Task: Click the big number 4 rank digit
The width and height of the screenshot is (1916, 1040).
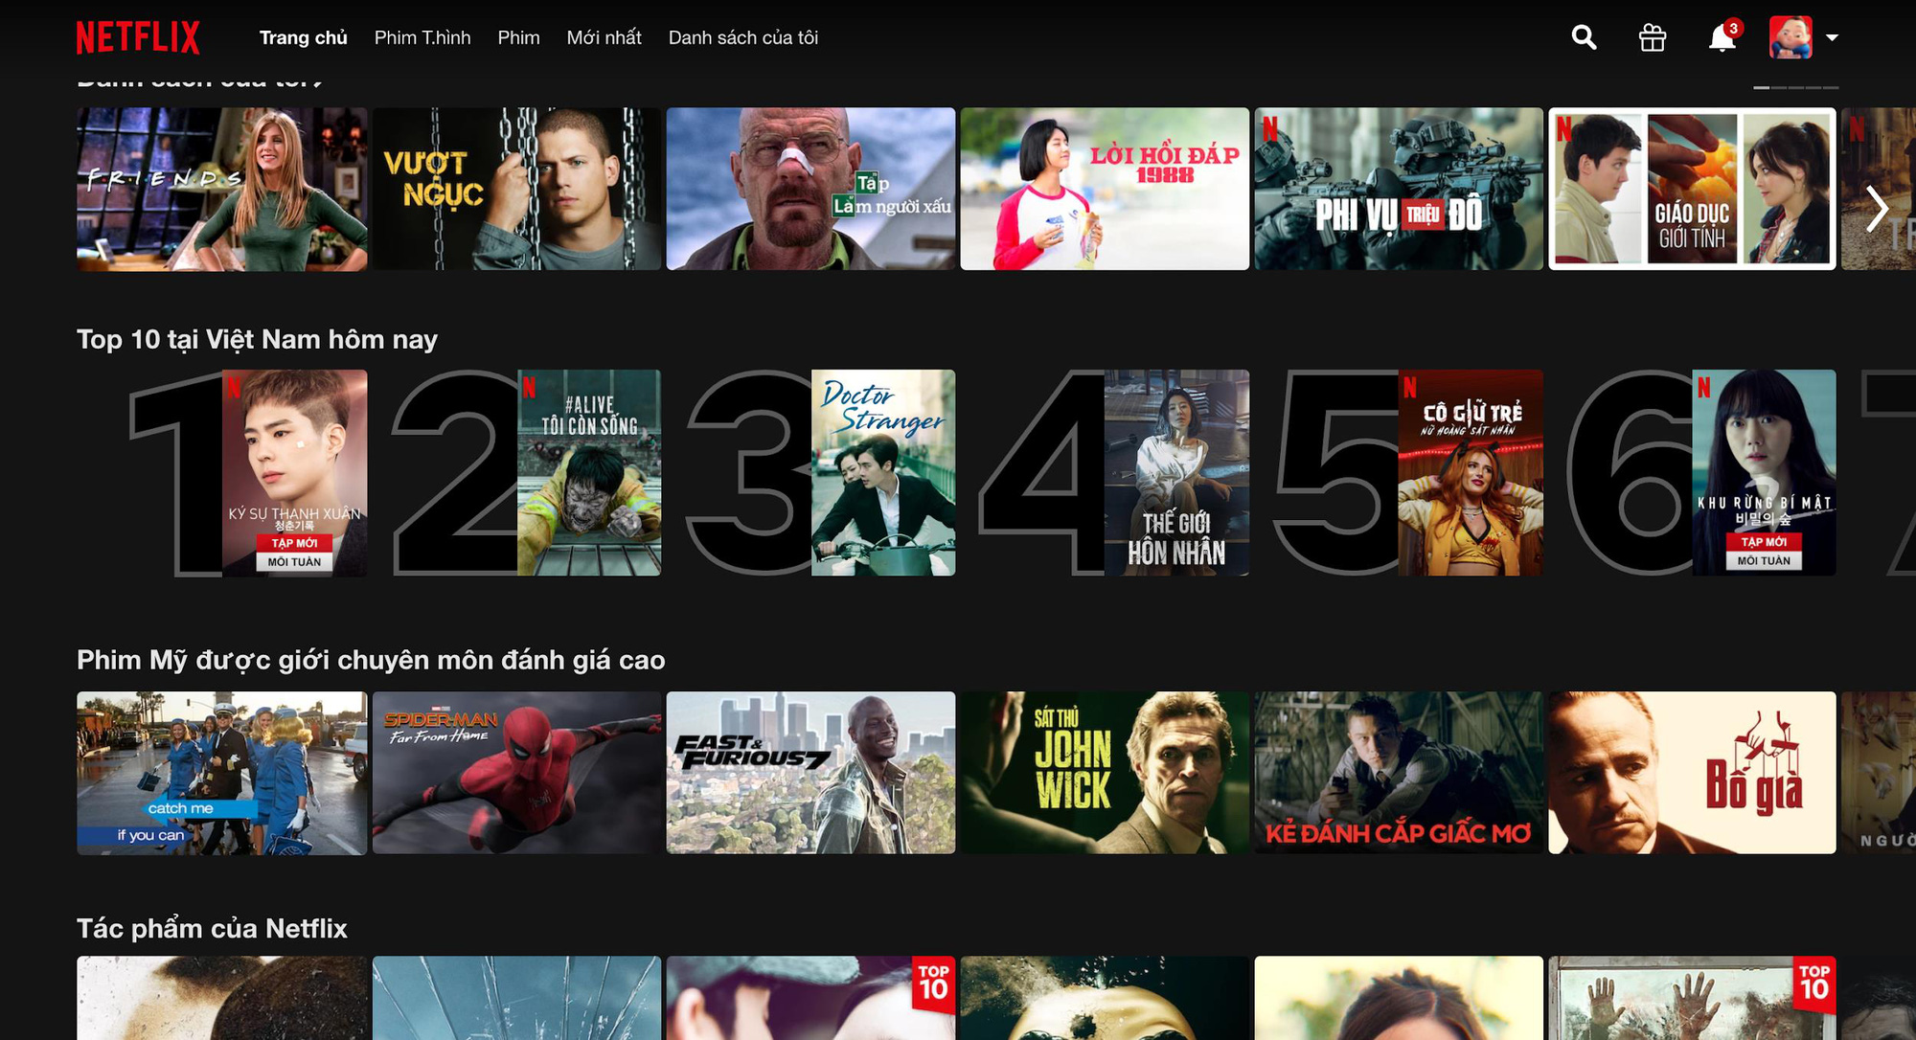Action: coord(1042,473)
